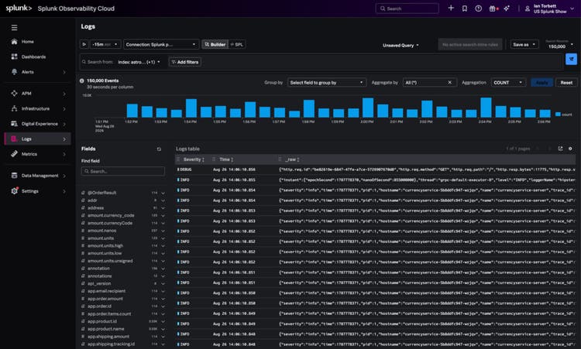581x349 pixels.
Task: Click the AI assistant sparkle icon
Action: 507,9
